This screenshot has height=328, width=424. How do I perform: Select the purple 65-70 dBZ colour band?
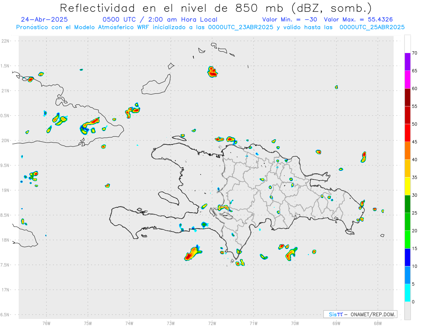pos(407,62)
